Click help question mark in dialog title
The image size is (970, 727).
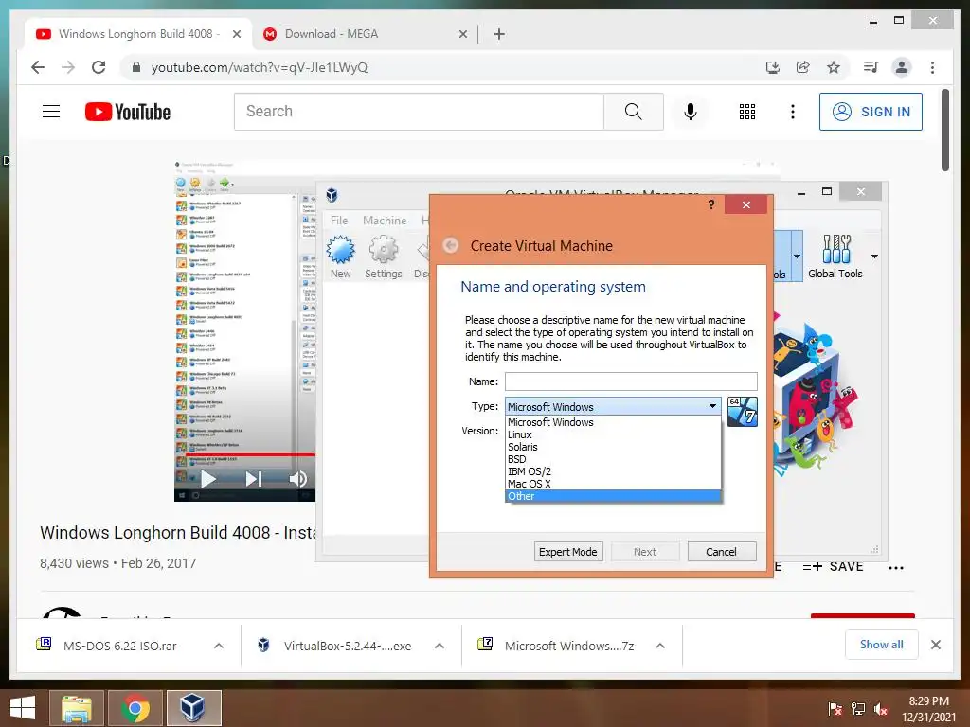coord(711,204)
